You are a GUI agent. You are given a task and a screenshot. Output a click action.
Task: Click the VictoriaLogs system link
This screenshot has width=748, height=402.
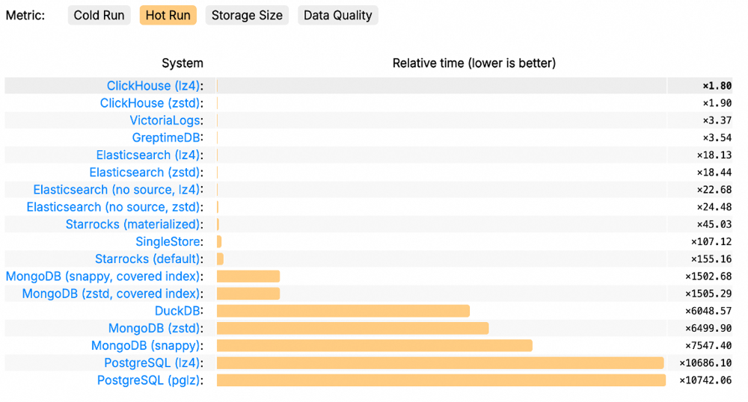click(165, 120)
